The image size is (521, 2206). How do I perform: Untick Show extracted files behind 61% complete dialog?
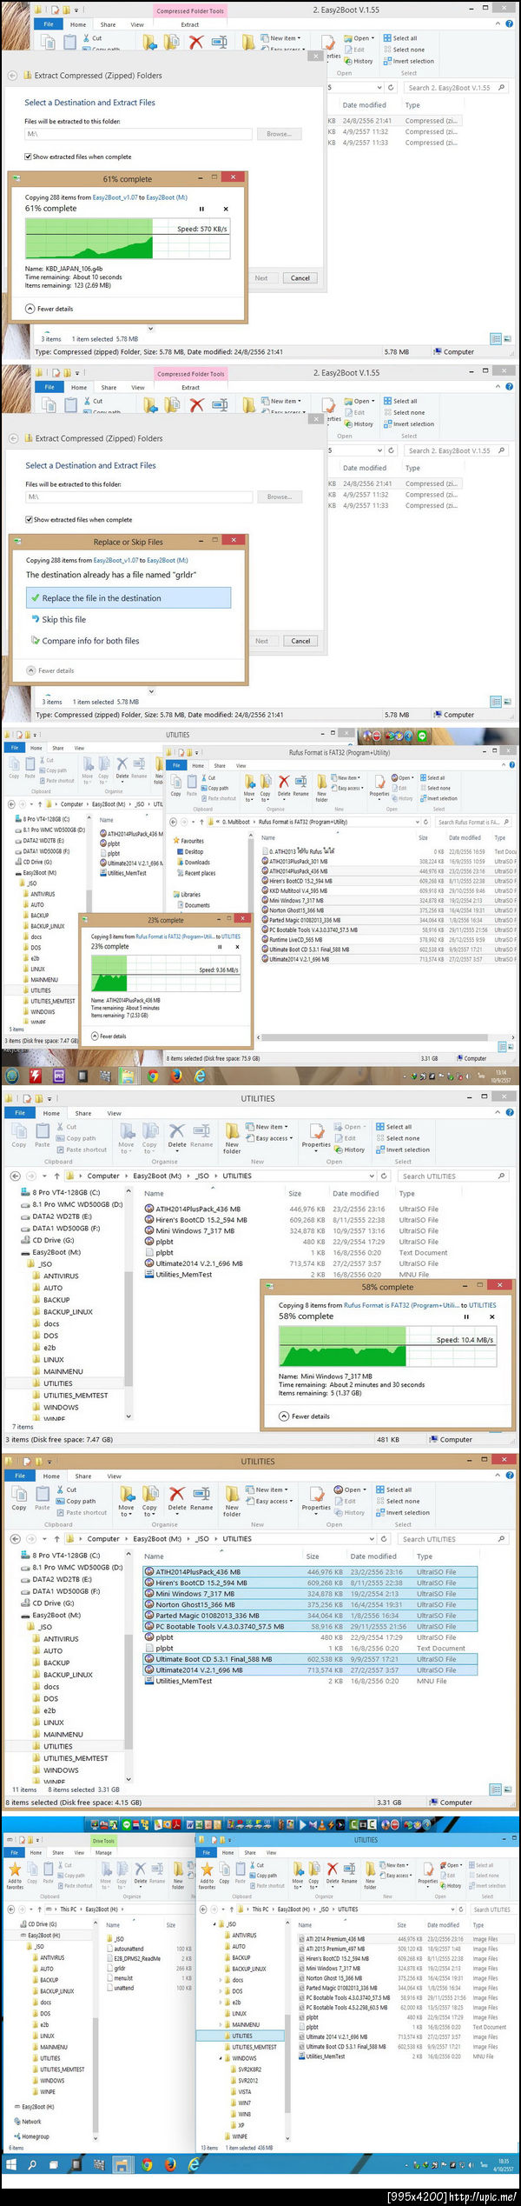click(x=28, y=157)
